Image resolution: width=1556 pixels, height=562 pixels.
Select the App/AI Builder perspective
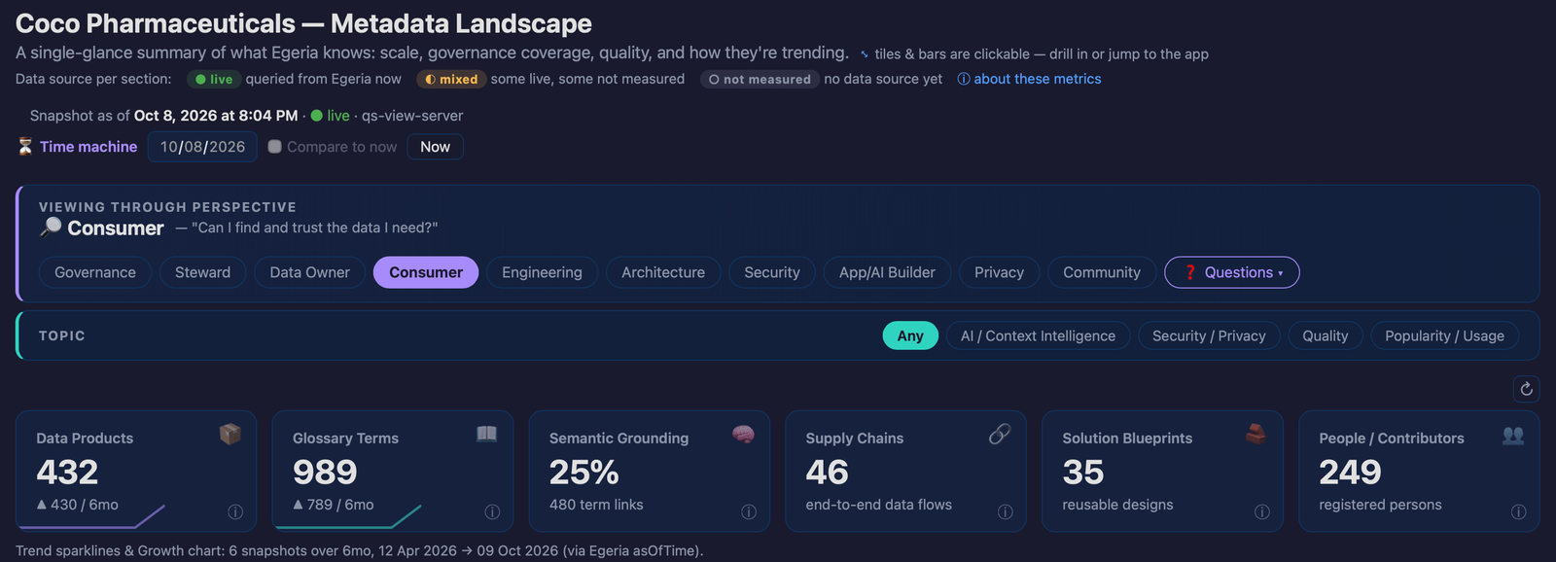point(888,272)
